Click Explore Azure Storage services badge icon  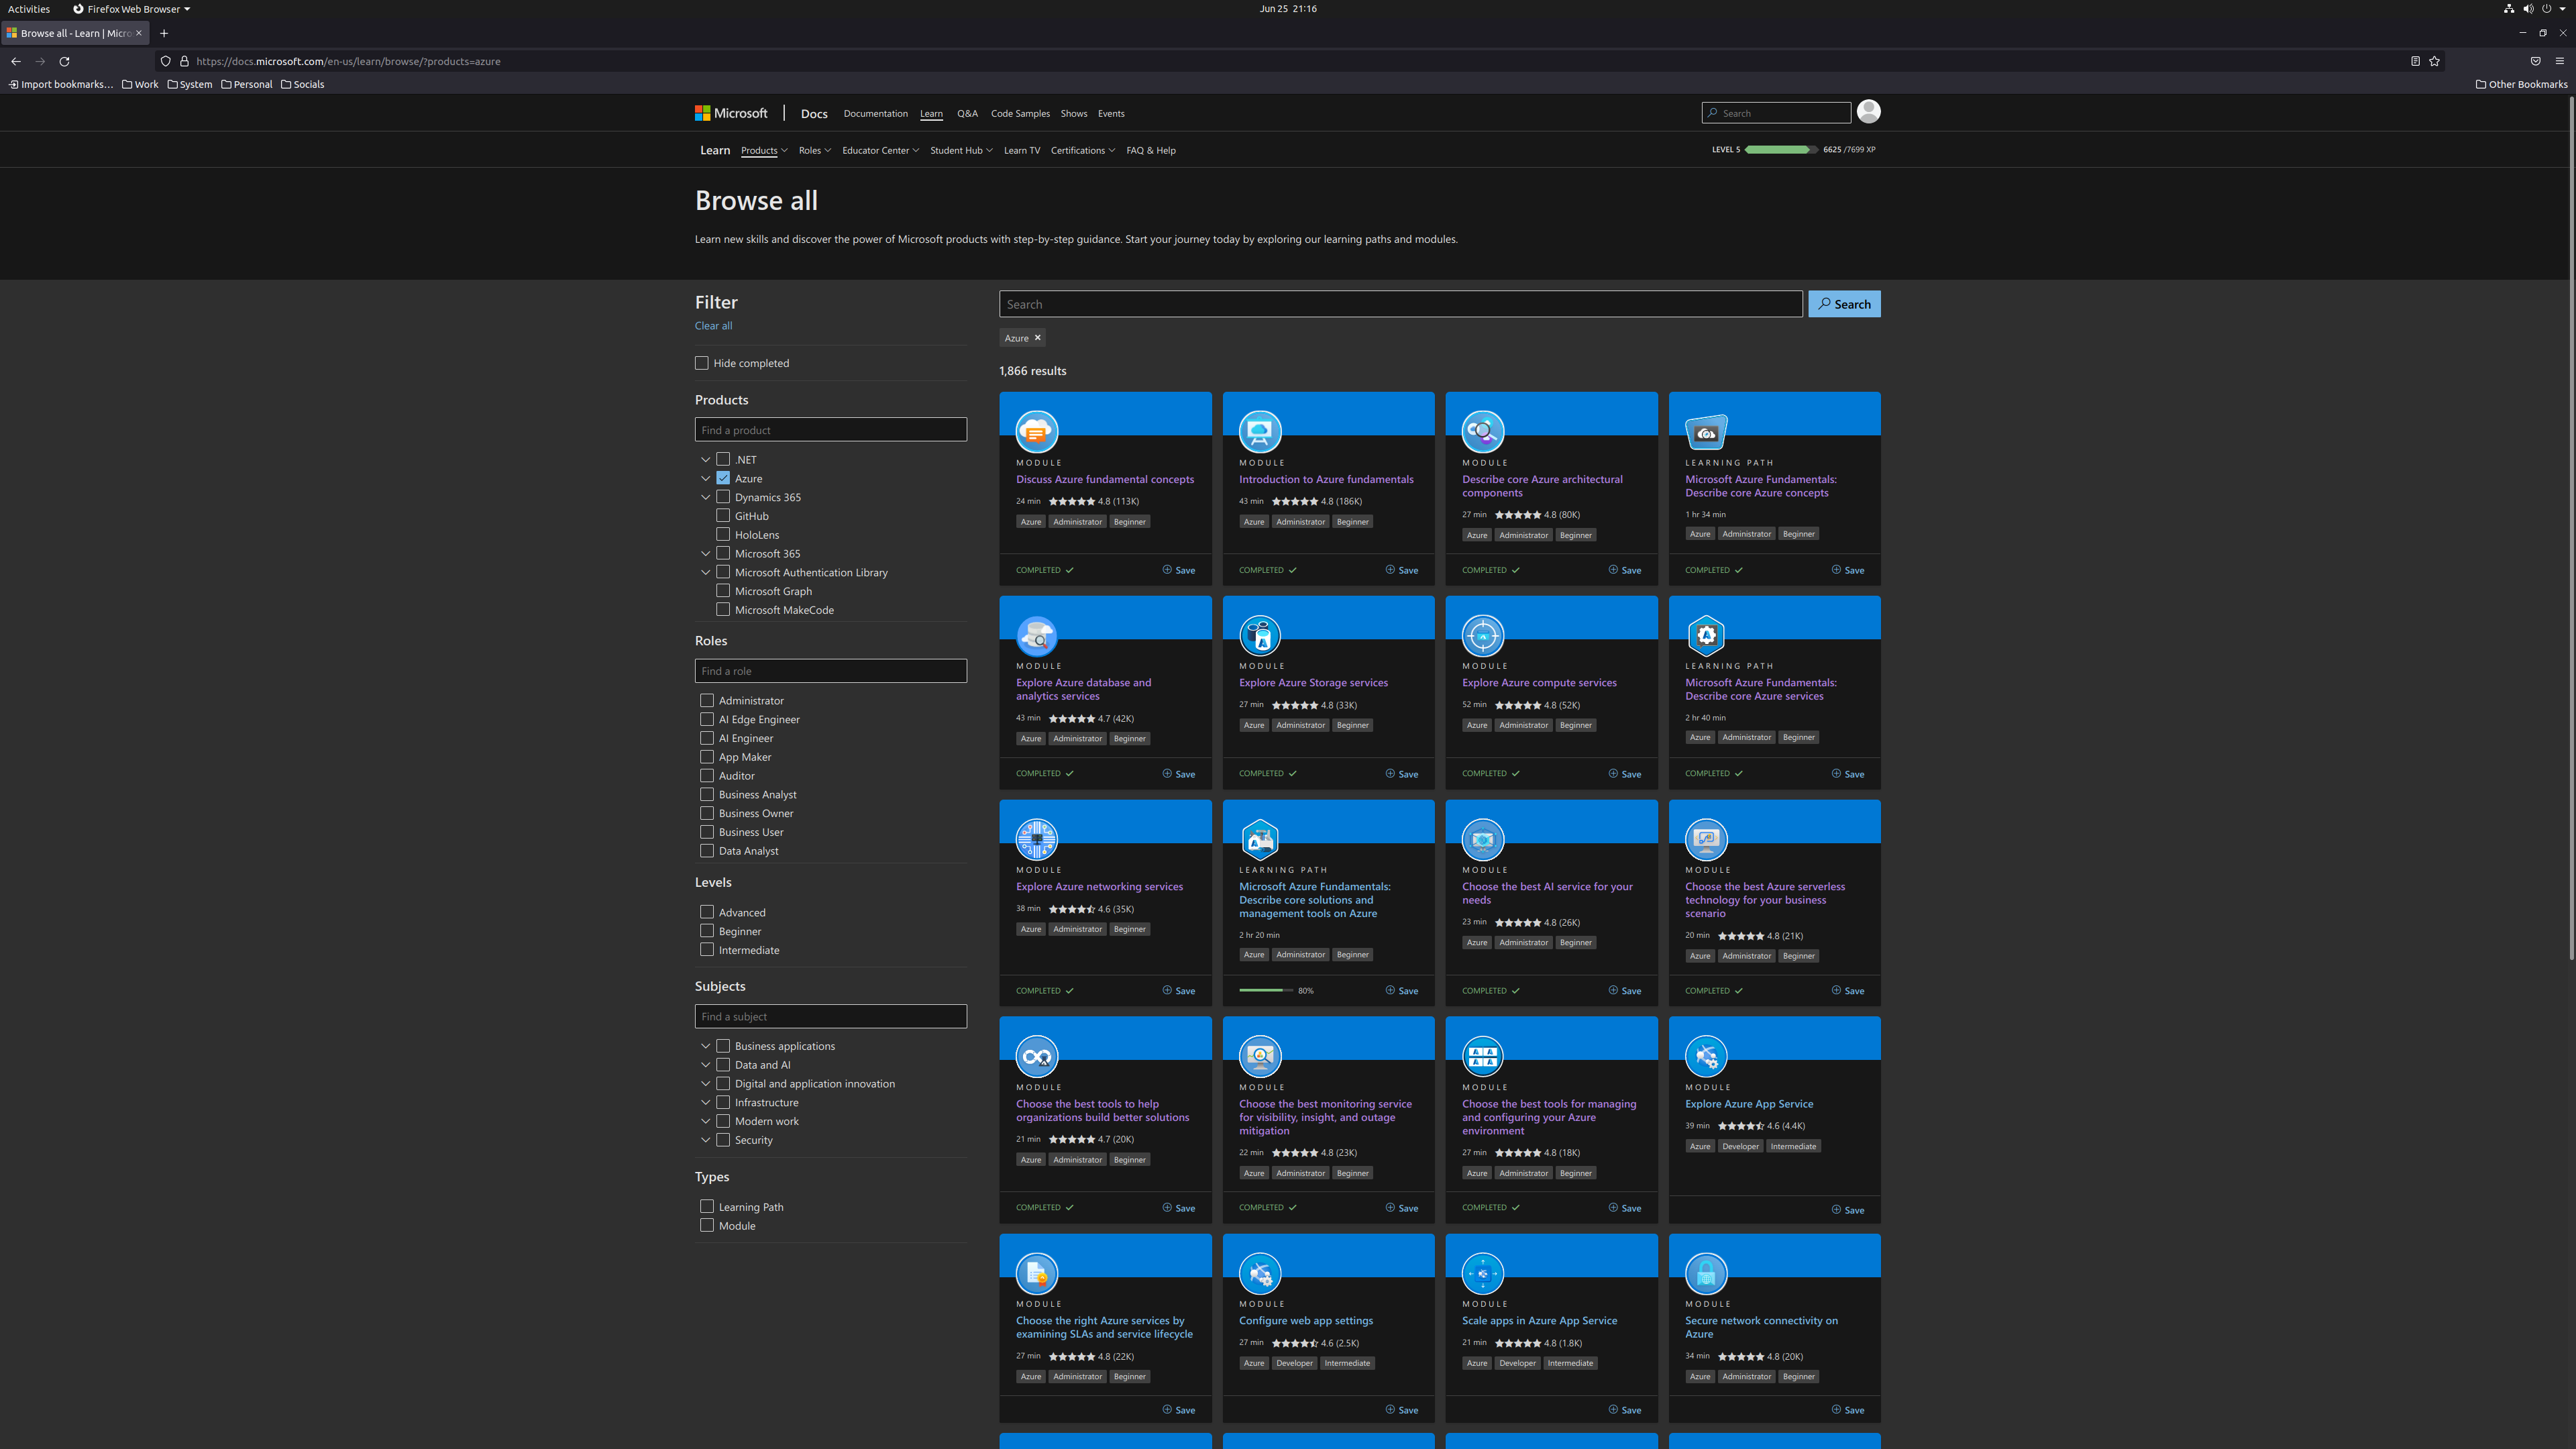coord(1260,635)
